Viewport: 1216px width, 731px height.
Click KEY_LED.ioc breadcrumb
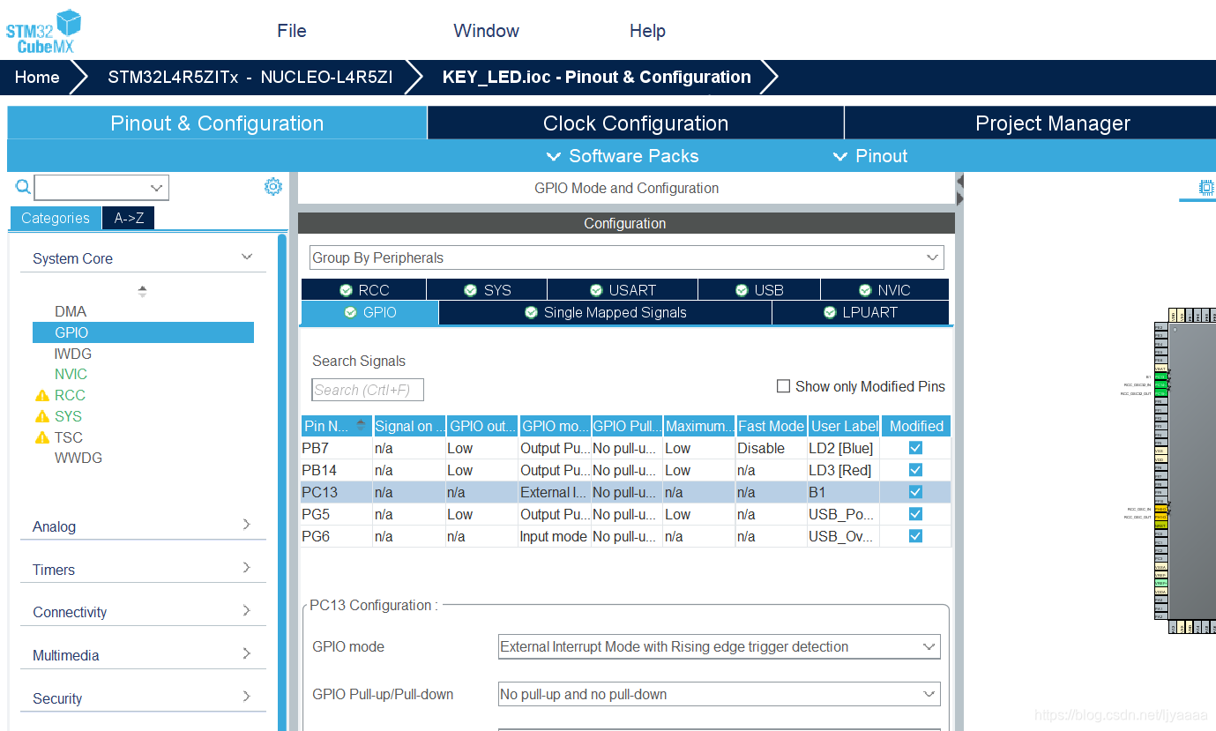[596, 77]
